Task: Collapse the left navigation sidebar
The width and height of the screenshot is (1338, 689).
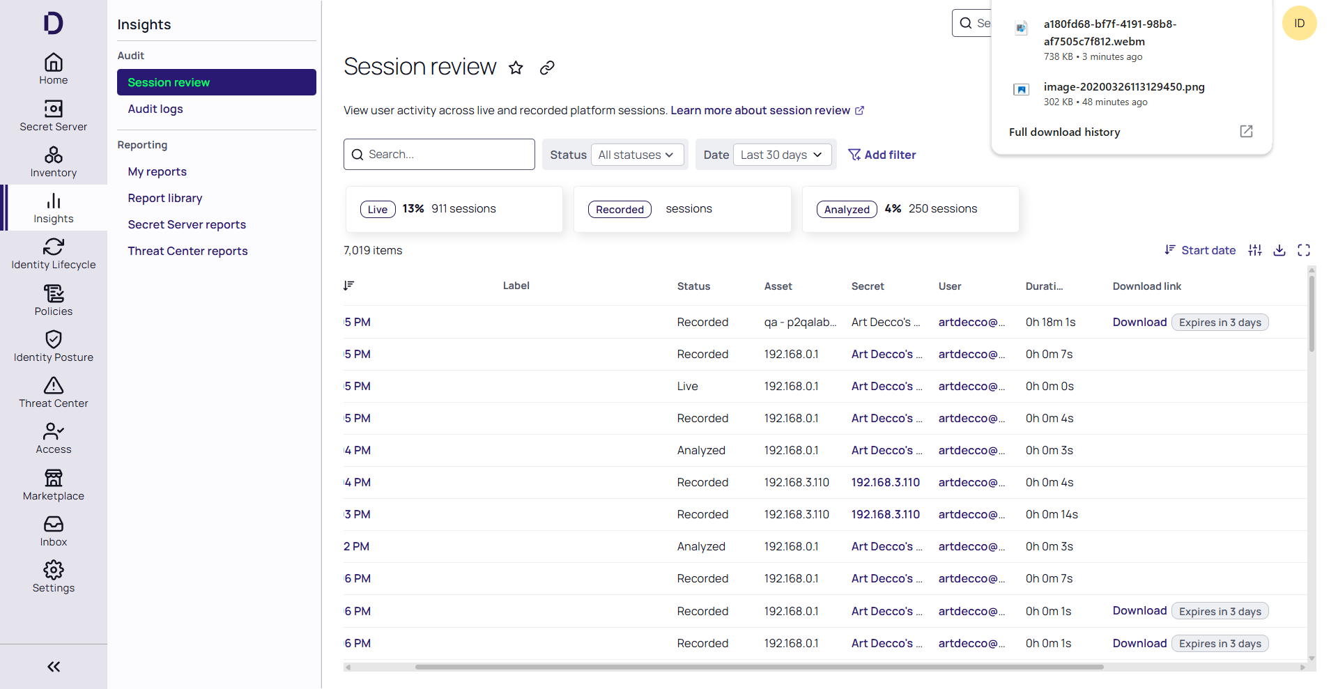Action: point(54,667)
